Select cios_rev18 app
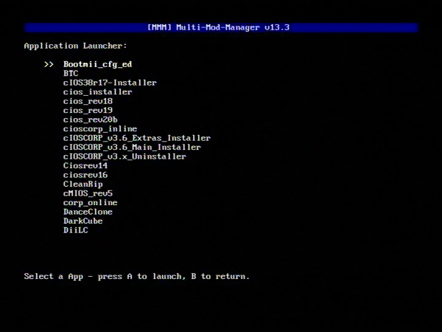442x332 pixels. coord(88,101)
